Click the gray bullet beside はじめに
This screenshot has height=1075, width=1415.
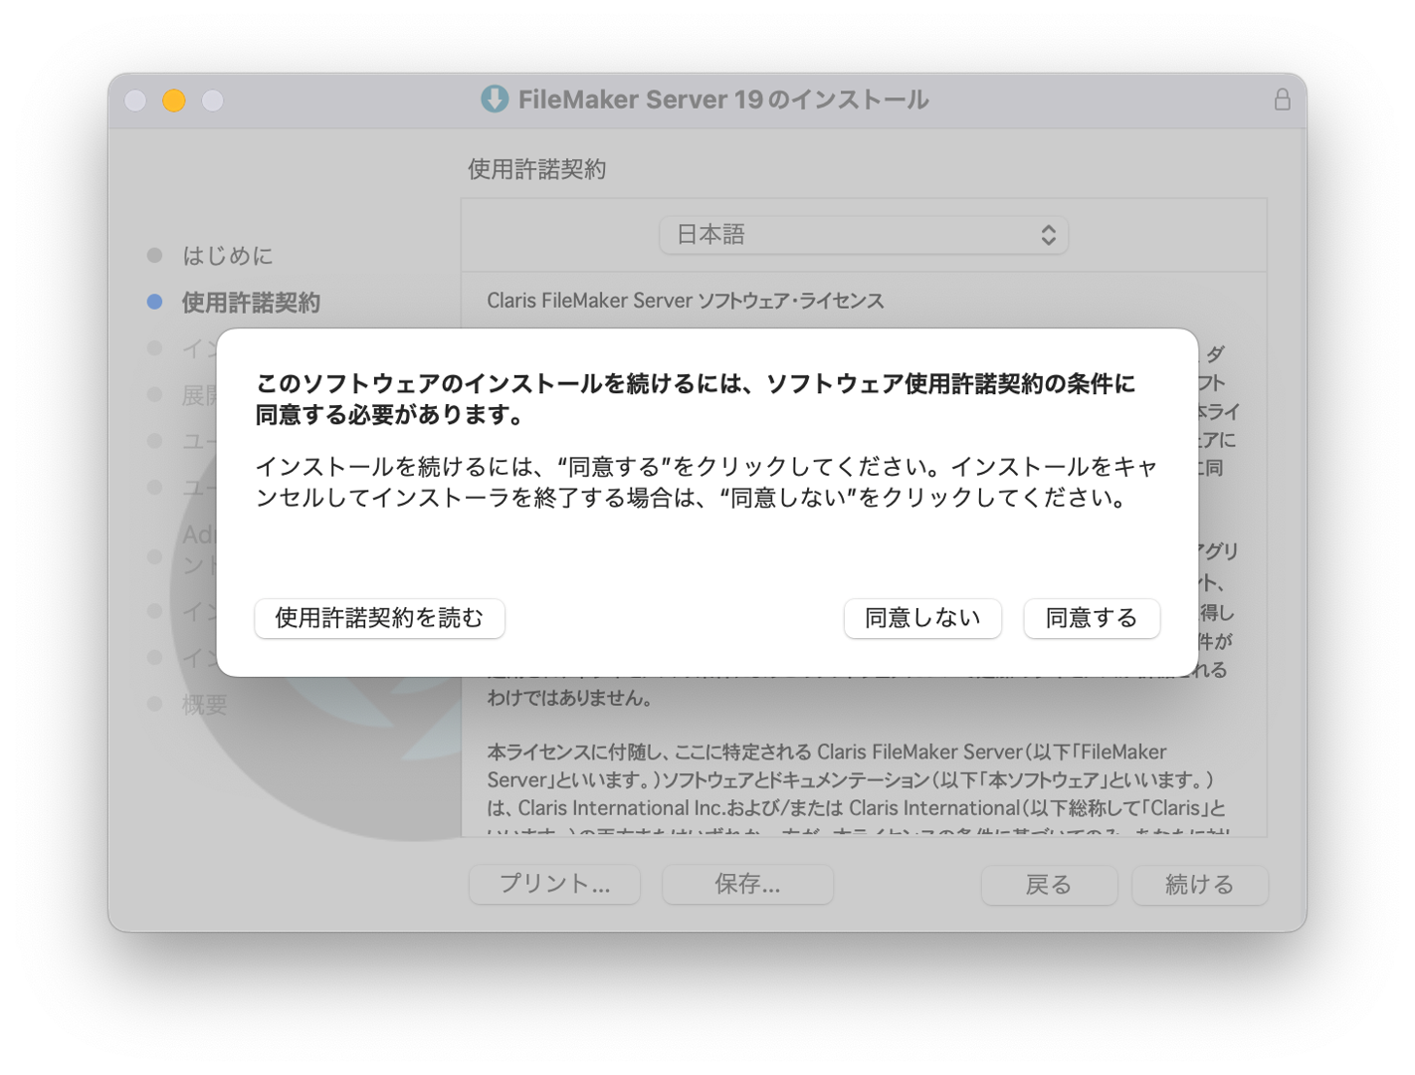click(x=154, y=255)
